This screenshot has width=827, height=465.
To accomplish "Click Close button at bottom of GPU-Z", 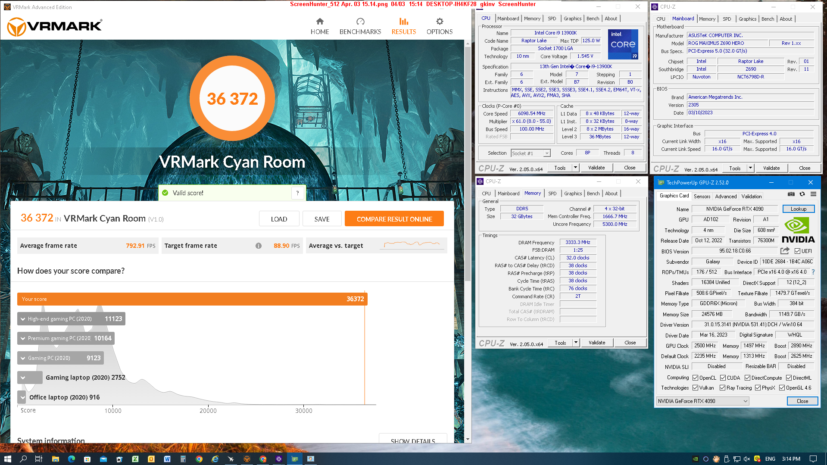I will [802, 401].
